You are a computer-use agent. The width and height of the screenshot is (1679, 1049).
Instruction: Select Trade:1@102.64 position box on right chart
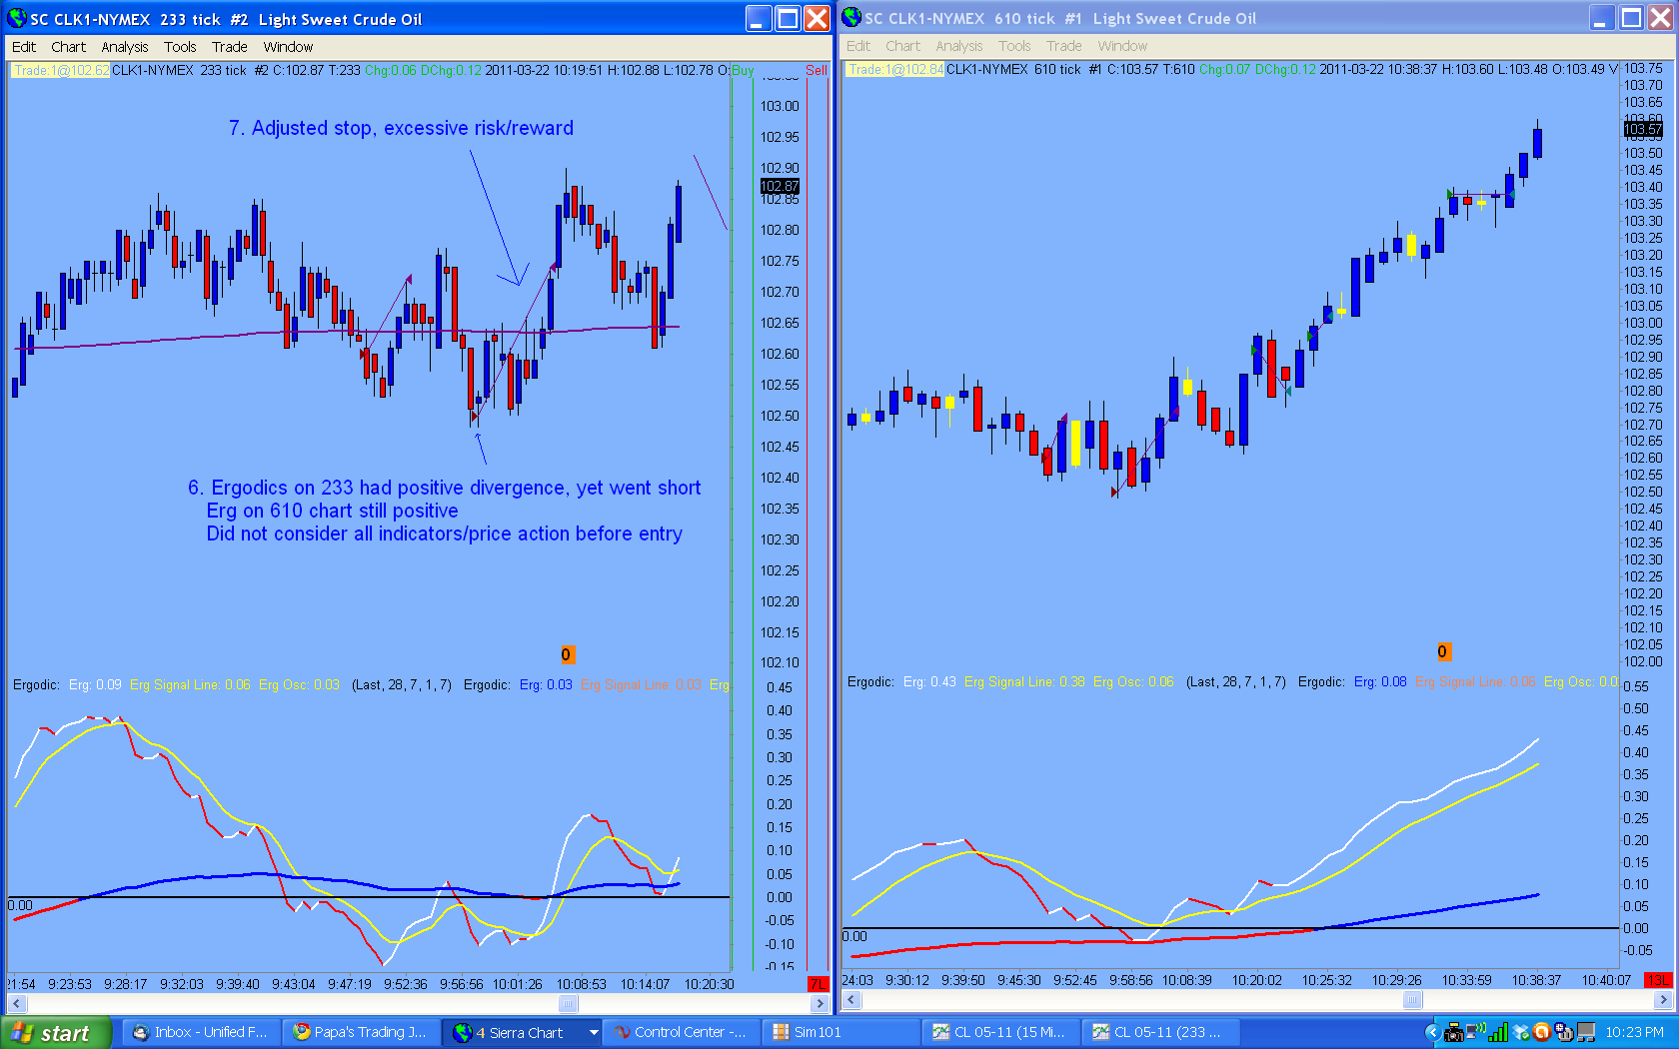894,69
